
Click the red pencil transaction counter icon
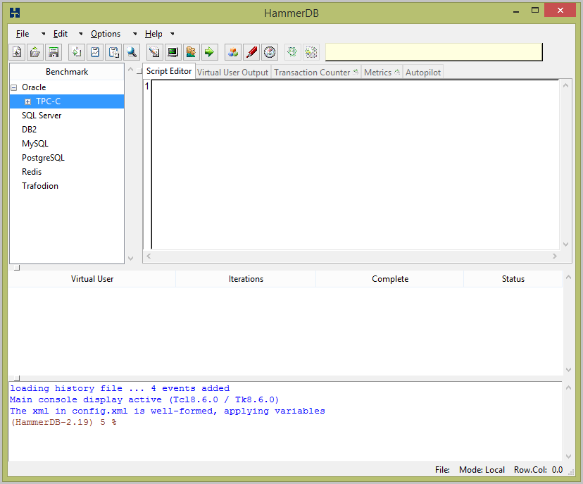point(251,52)
